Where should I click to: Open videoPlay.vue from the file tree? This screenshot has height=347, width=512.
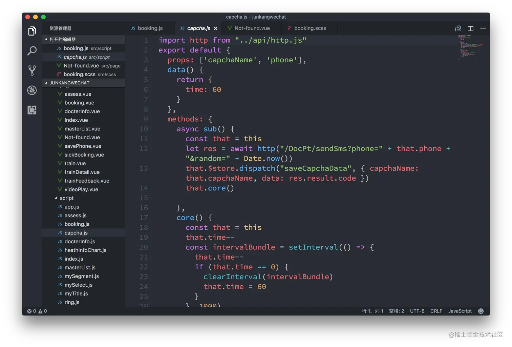(x=83, y=189)
